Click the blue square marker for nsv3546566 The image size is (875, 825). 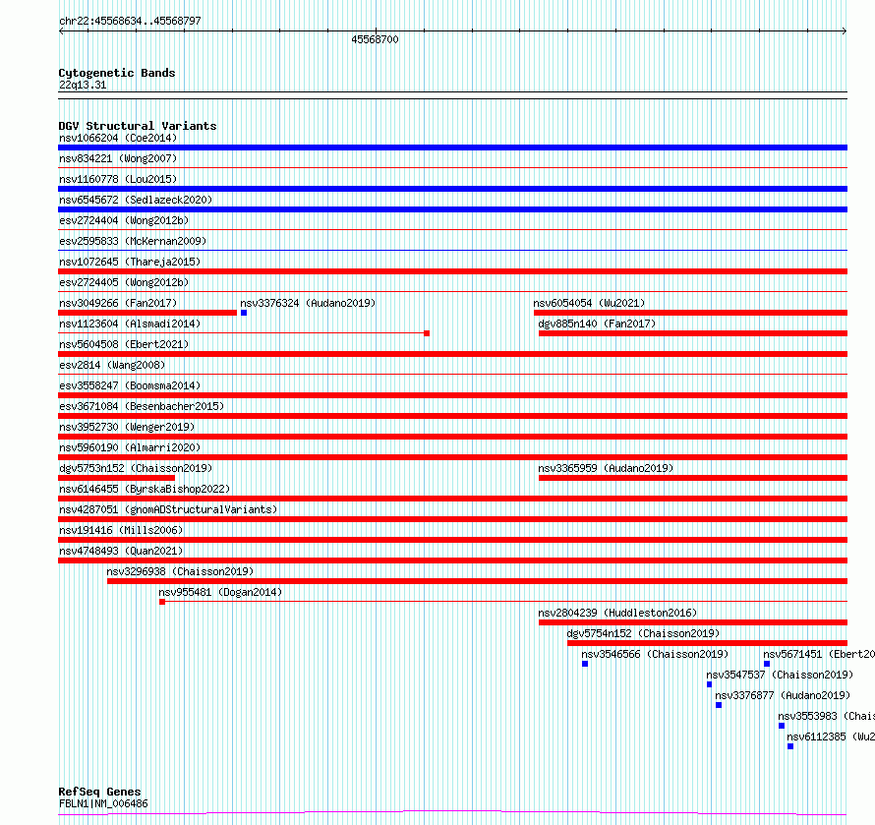pyautogui.click(x=585, y=664)
